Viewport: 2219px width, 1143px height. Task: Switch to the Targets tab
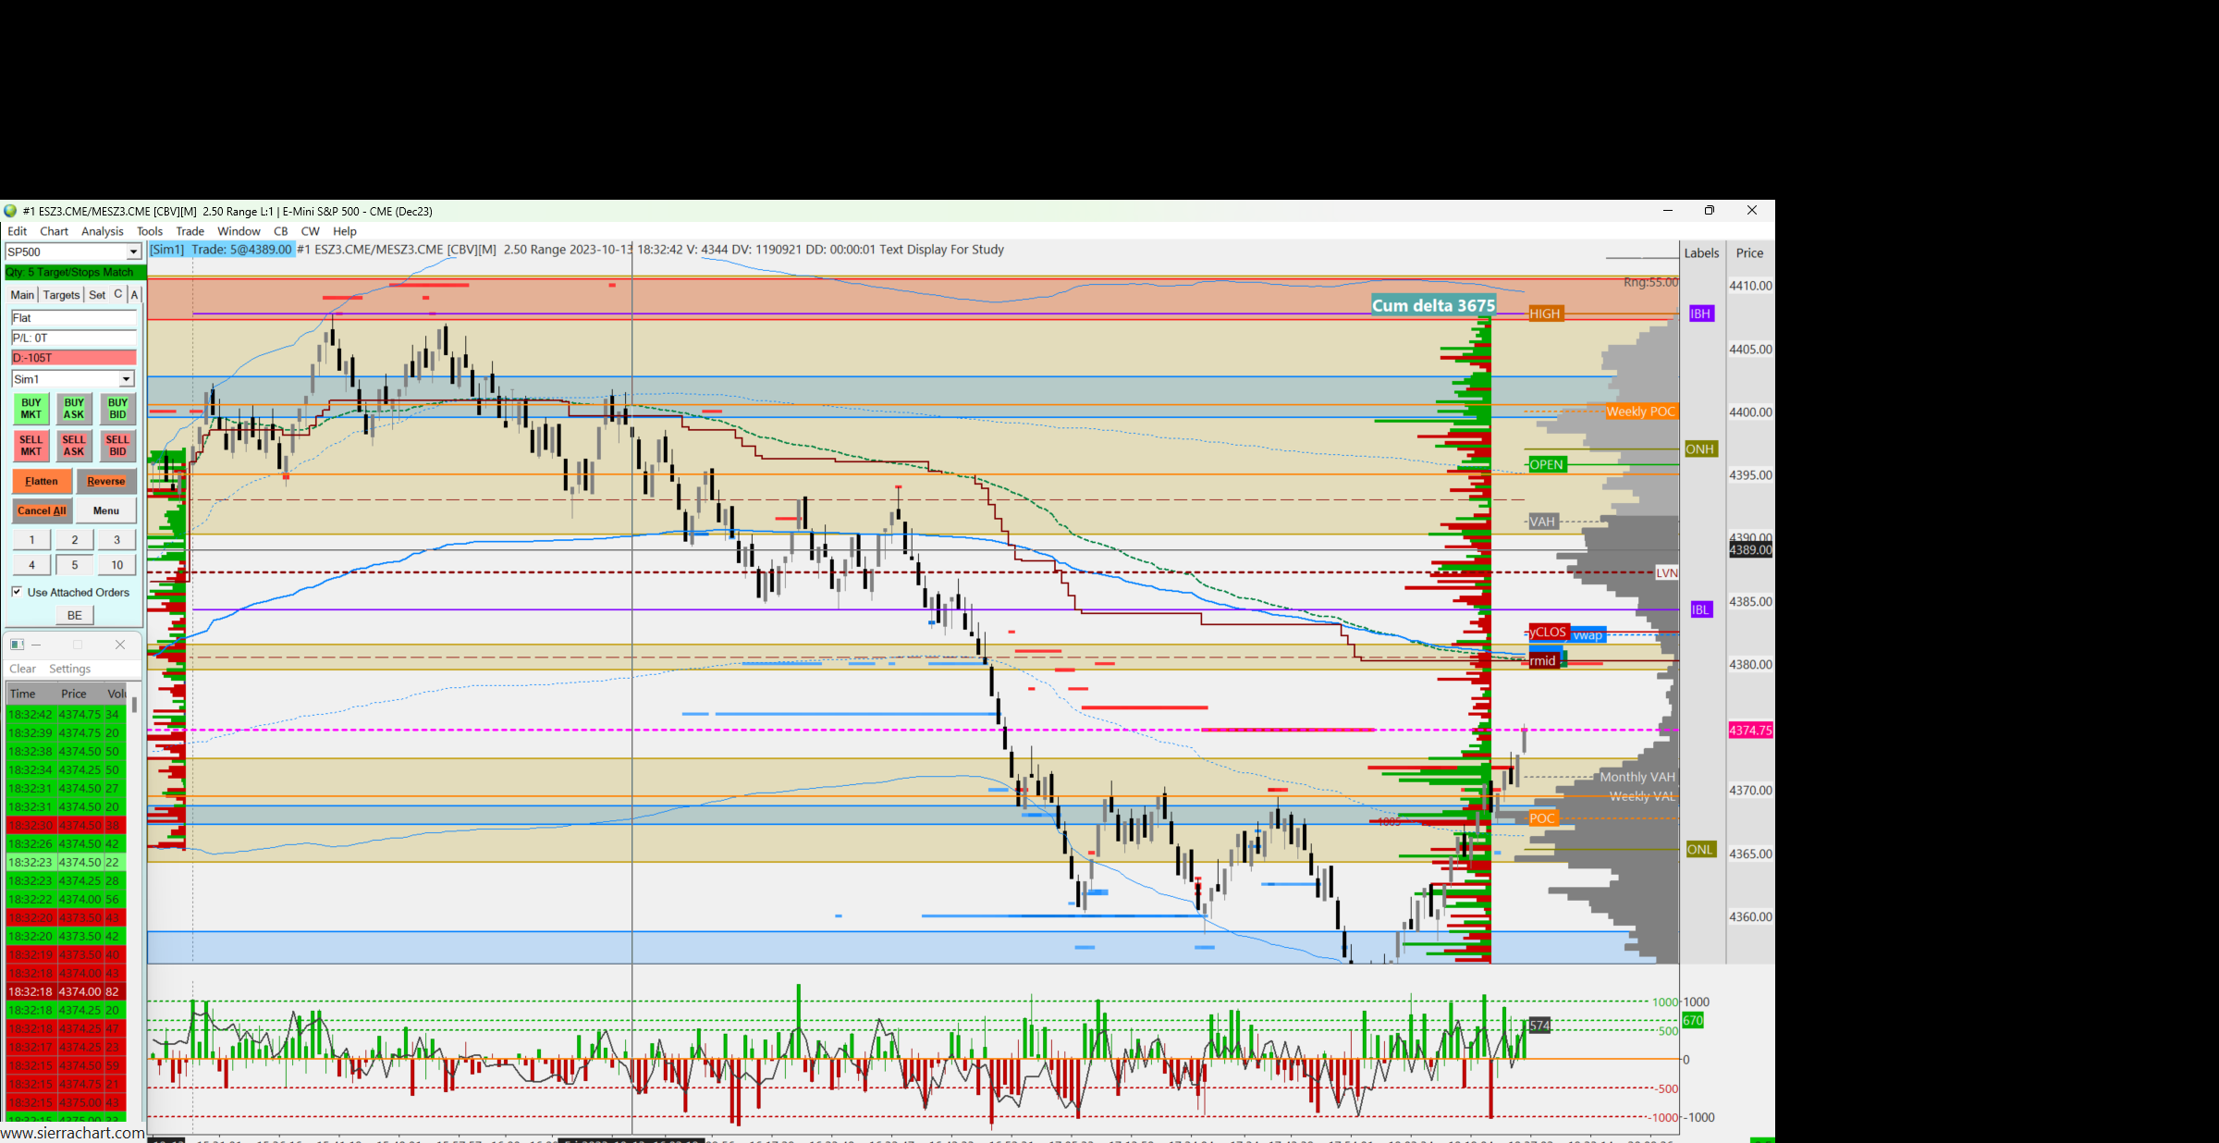pos(61,295)
